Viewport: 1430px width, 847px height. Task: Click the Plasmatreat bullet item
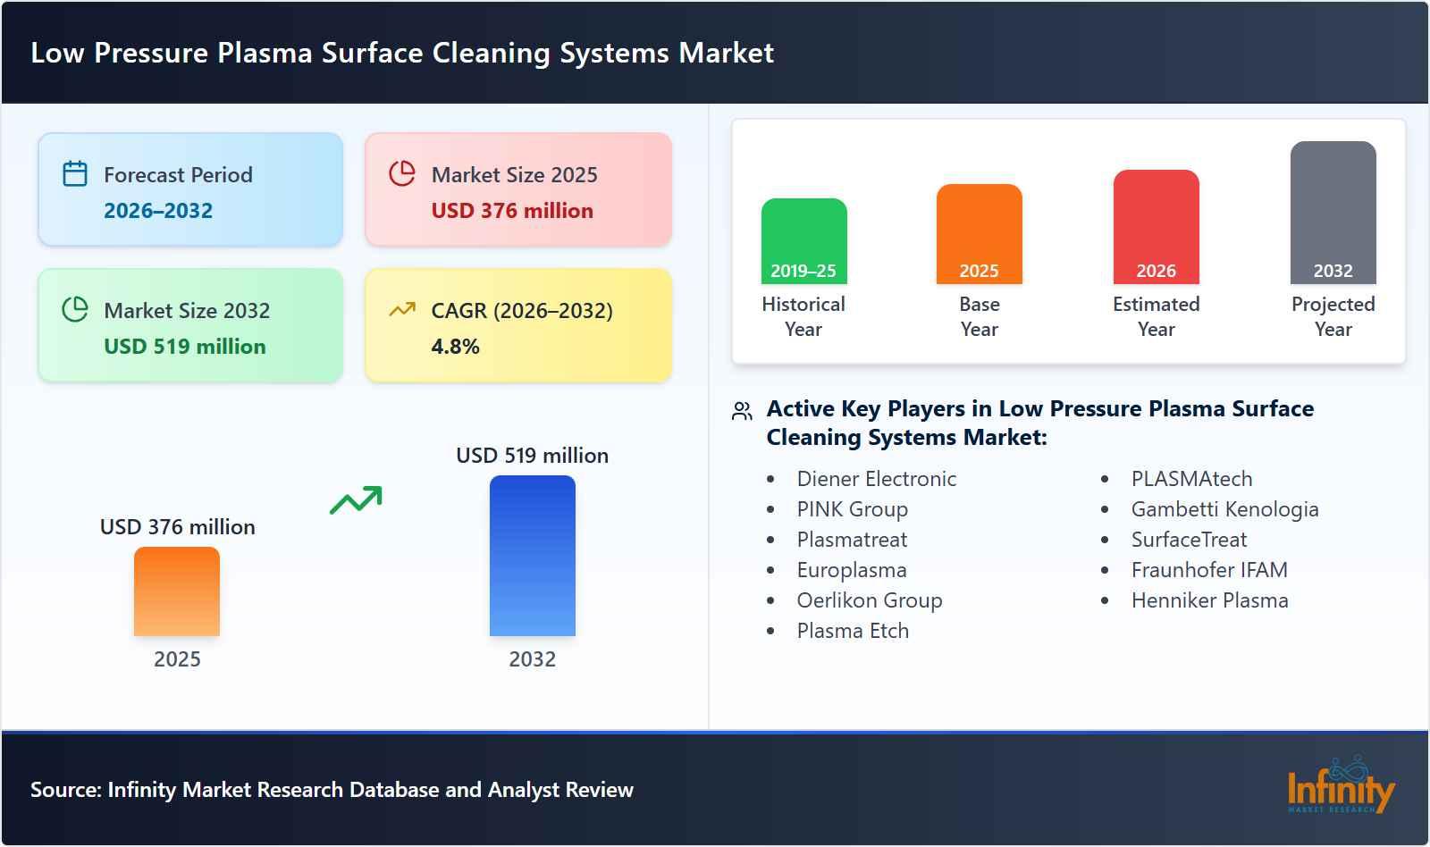[x=852, y=540]
